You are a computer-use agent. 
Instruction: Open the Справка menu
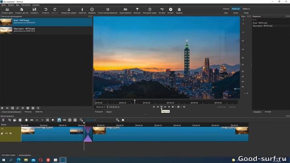tap(36, 5)
